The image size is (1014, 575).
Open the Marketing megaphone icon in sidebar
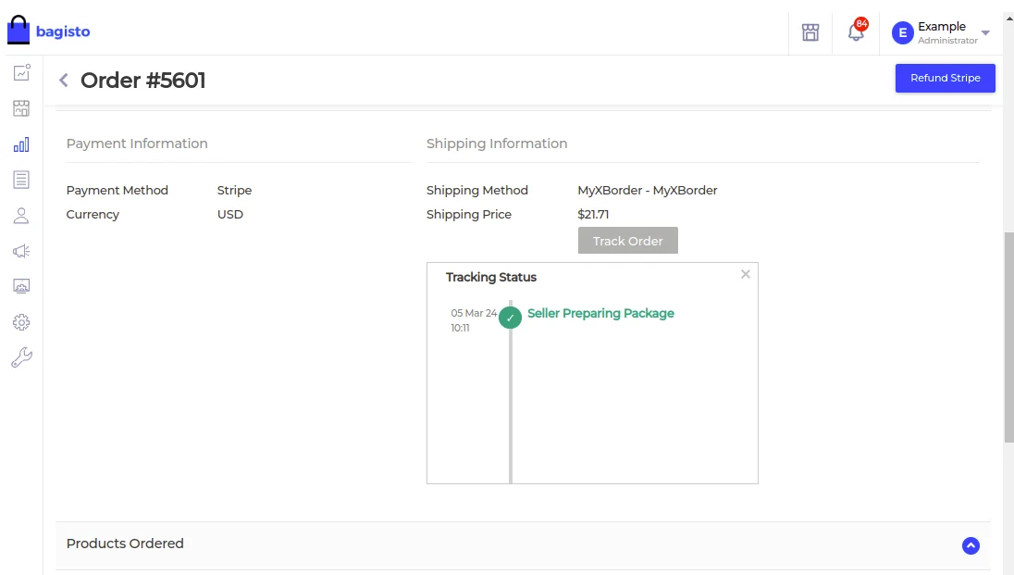21,251
